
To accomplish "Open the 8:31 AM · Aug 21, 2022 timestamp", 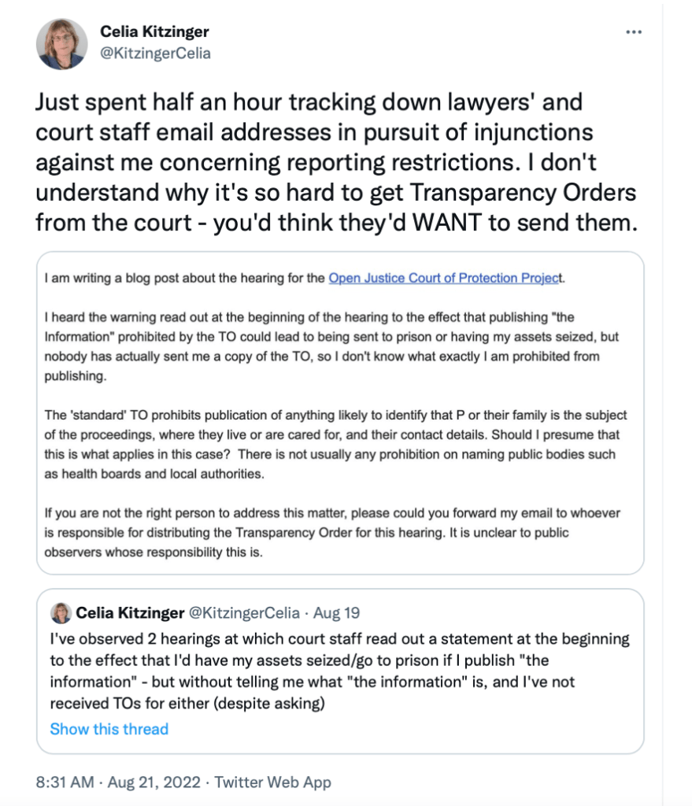I will pyautogui.click(x=120, y=782).
